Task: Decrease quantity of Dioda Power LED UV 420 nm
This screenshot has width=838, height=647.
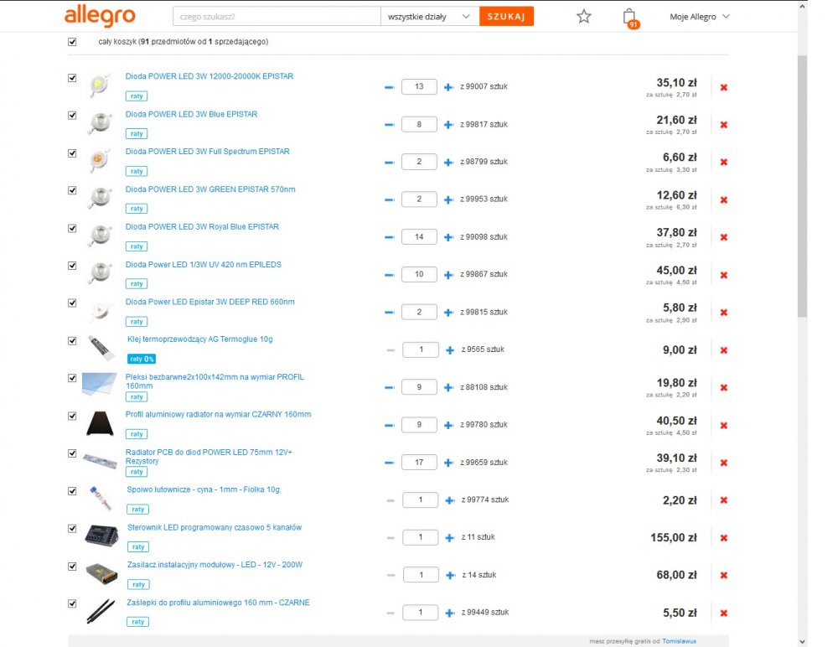Action: [389, 275]
